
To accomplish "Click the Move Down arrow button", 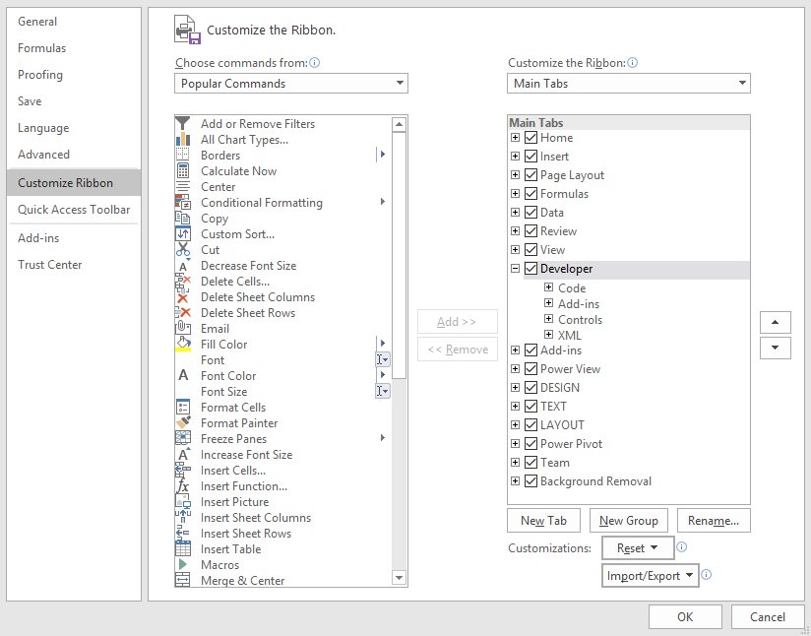I will (x=775, y=348).
